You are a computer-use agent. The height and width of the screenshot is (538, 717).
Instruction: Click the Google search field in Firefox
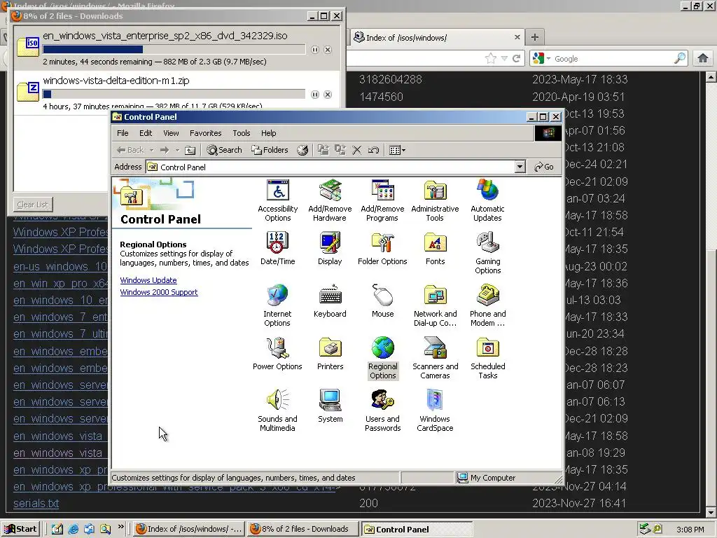[612, 59]
